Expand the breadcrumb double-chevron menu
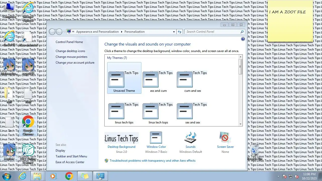The height and width of the screenshot is (181, 322). pos(73,32)
